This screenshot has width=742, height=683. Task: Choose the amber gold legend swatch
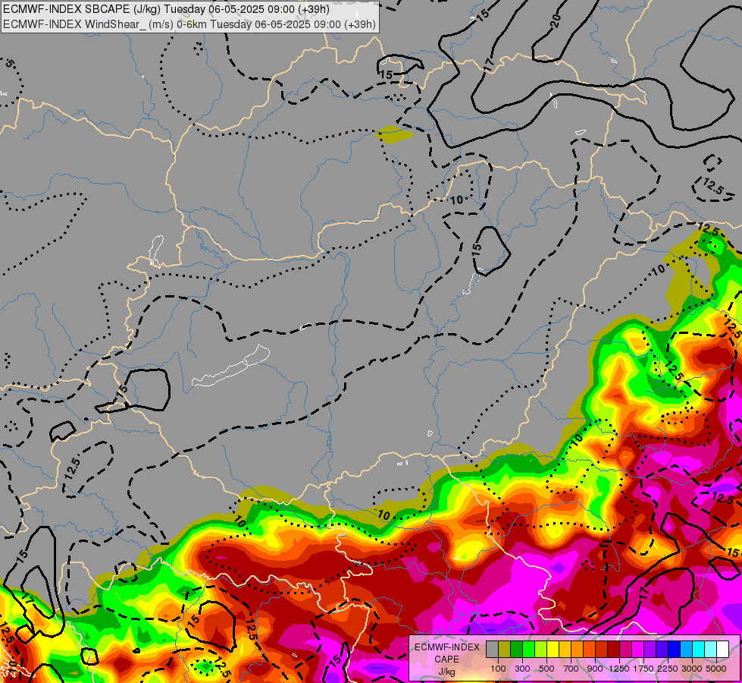(x=565, y=650)
